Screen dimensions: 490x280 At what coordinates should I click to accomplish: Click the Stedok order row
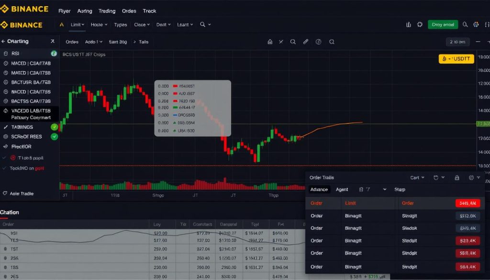click(x=395, y=228)
